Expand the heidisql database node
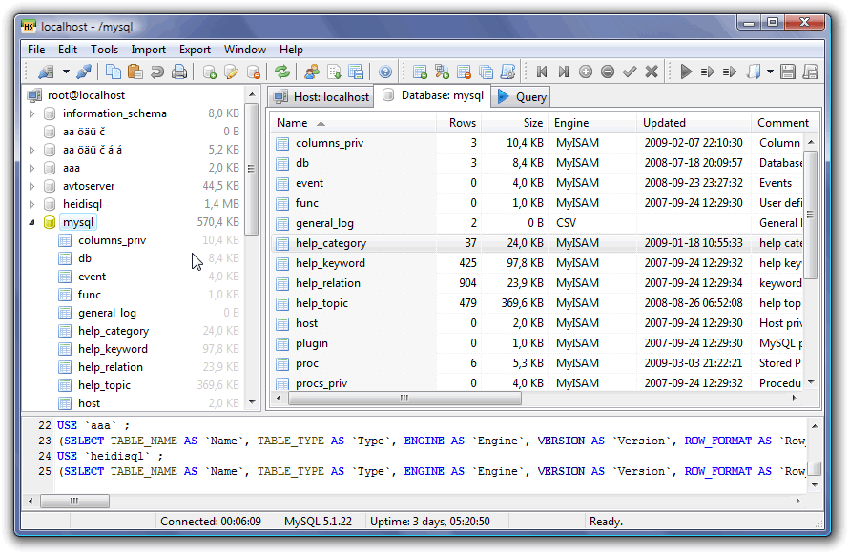 pyautogui.click(x=31, y=204)
